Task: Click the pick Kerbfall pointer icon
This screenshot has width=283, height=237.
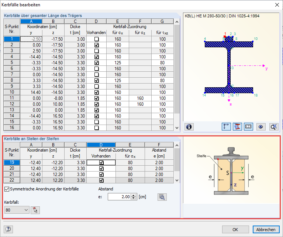Action: click(x=35, y=210)
